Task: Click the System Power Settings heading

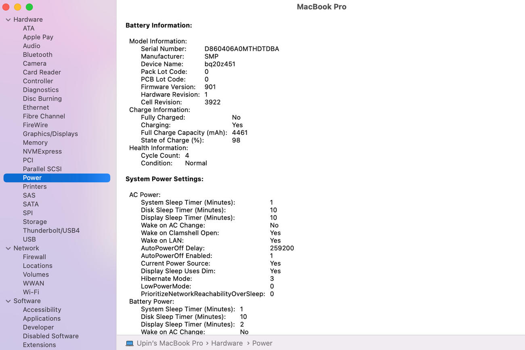Action: (x=164, y=179)
